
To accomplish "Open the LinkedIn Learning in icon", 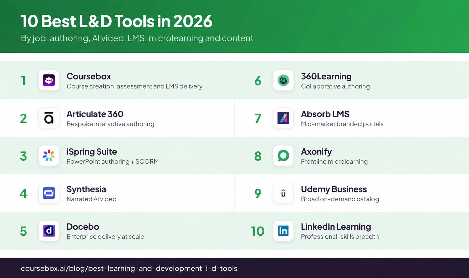I will click(x=283, y=231).
